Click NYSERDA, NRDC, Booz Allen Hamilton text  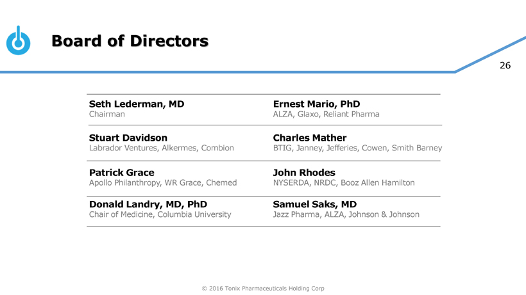[344, 183]
